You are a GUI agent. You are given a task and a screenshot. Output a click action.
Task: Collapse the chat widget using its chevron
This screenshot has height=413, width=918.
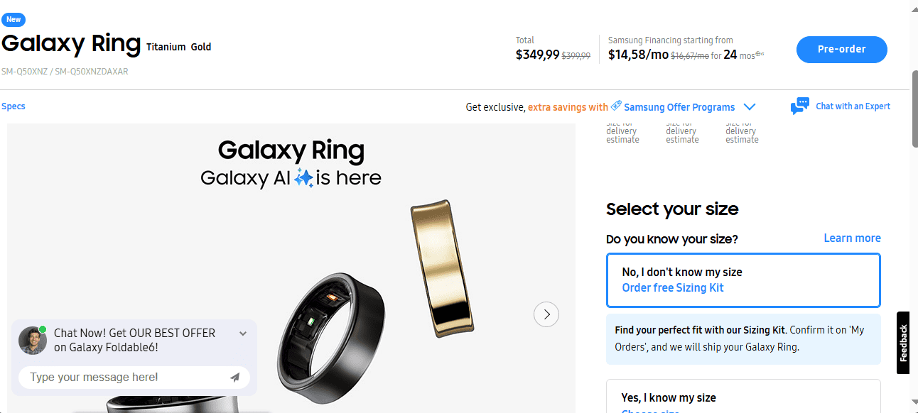[x=242, y=333]
